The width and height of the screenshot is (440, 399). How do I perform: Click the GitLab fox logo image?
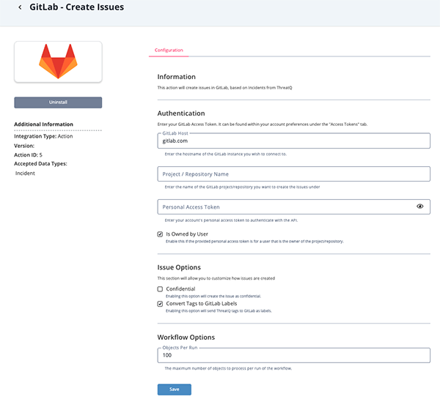tap(58, 61)
